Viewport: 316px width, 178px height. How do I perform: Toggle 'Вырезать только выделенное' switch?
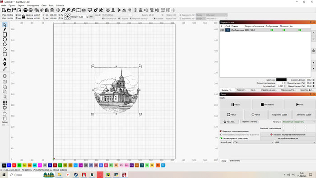coord(221,131)
